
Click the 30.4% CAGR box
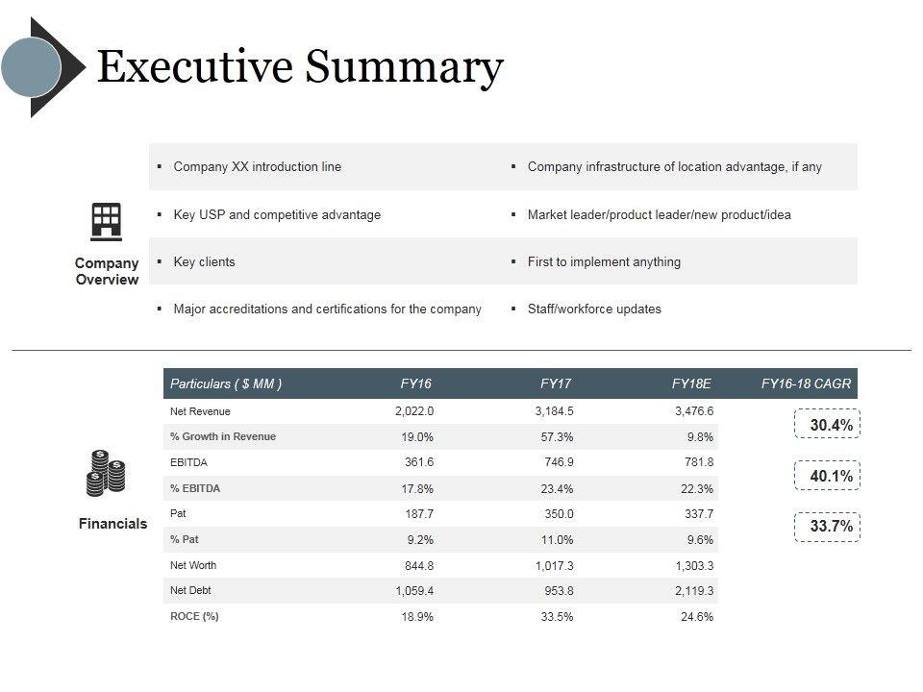pos(827,425)
